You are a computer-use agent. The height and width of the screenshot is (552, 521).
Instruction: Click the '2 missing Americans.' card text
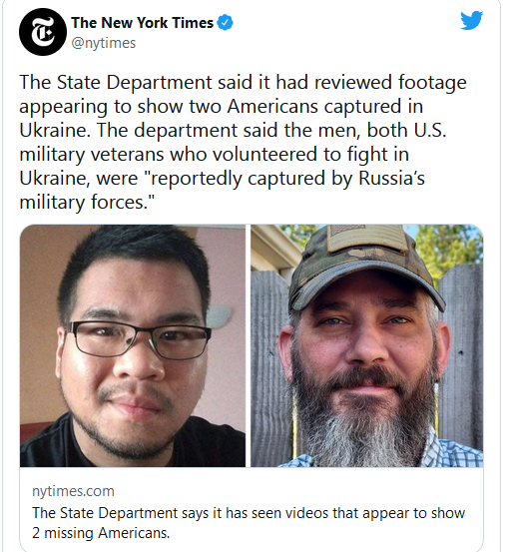[x=101, y=533]
